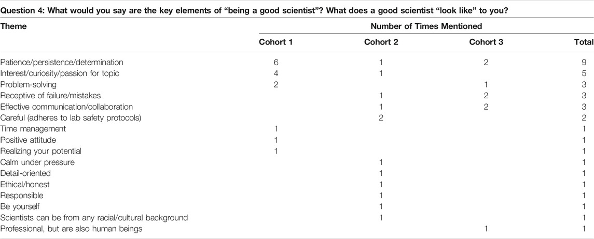The image size is (594, 239).
Task: Click the Be yourself row label
Action: (x=20, y=207)
